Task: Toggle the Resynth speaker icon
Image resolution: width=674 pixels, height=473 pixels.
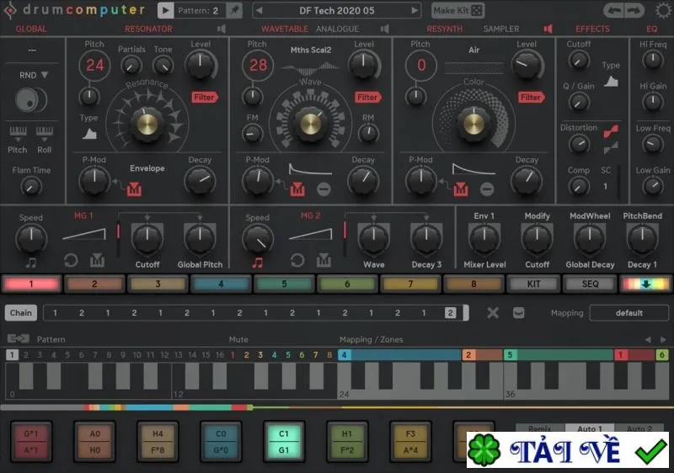Action: pyautogui.click(x=548, y=29)
